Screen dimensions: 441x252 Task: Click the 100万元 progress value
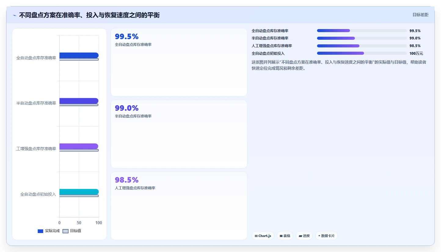pyautogui.click(x=416, y=54)
